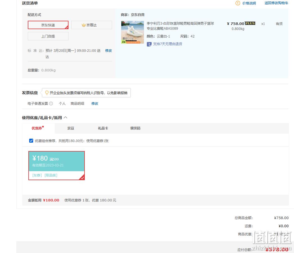This screenshot has height=253, width=294.
Task: Modify invoice information 修改 link
Action: pos(95,103)
